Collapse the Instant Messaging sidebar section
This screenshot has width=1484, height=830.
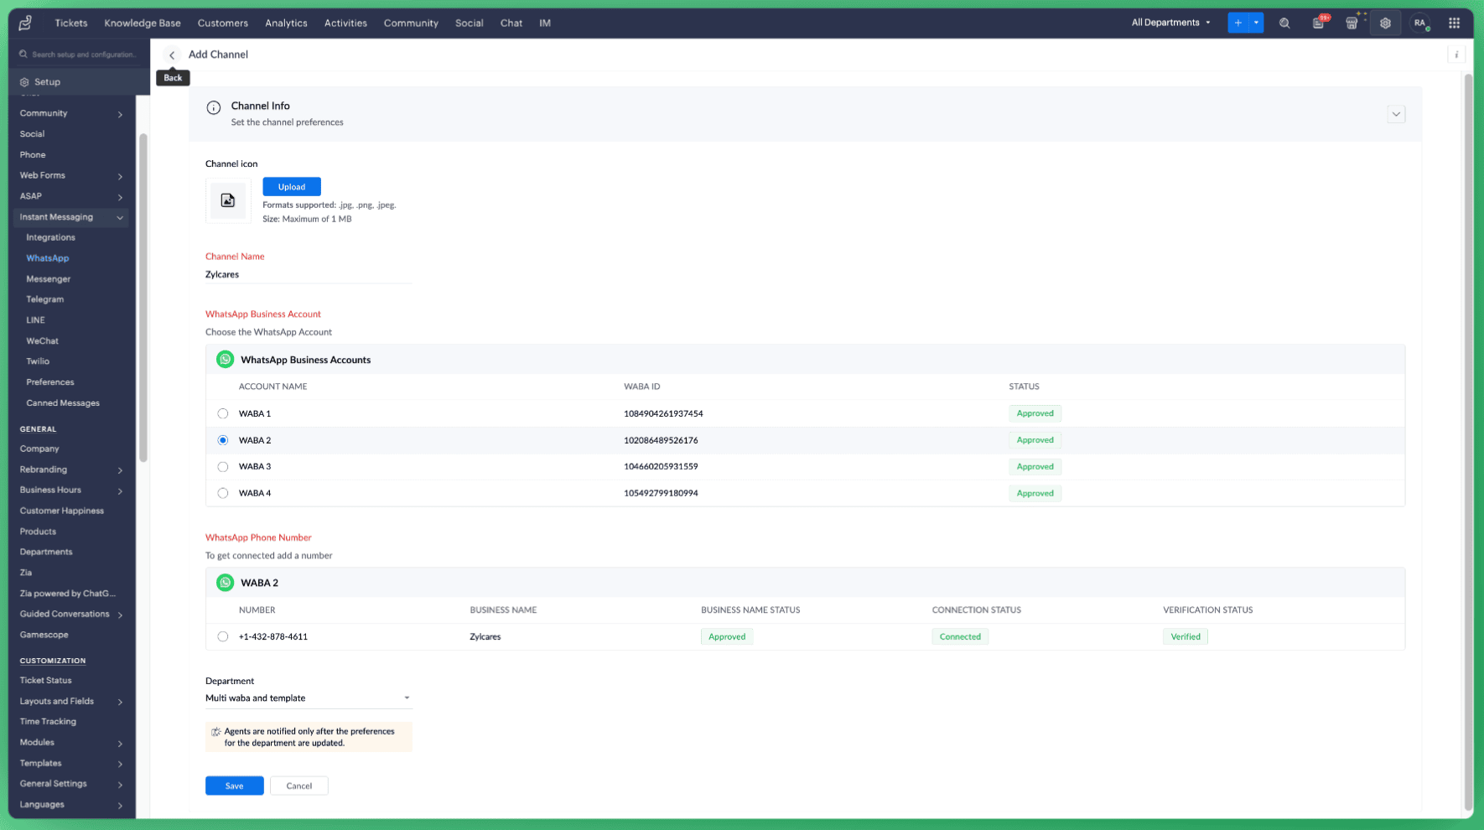(120, 218)
